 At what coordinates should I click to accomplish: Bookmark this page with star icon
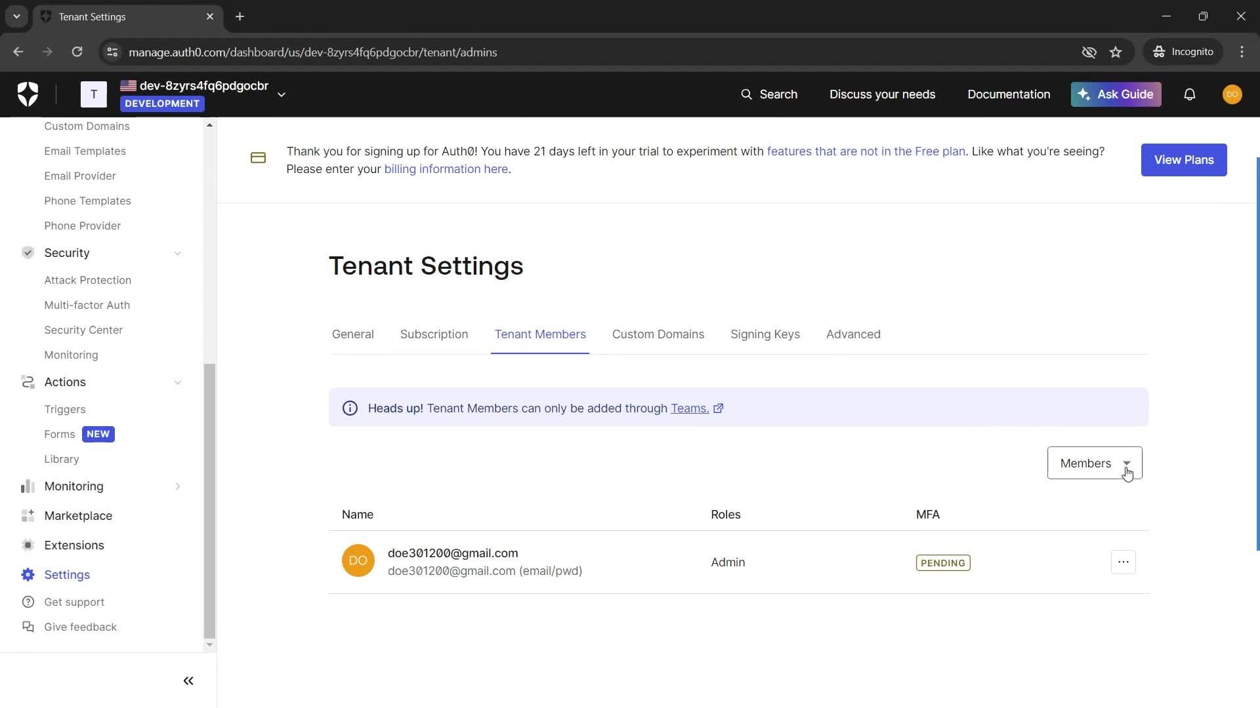pos(1116,52)
